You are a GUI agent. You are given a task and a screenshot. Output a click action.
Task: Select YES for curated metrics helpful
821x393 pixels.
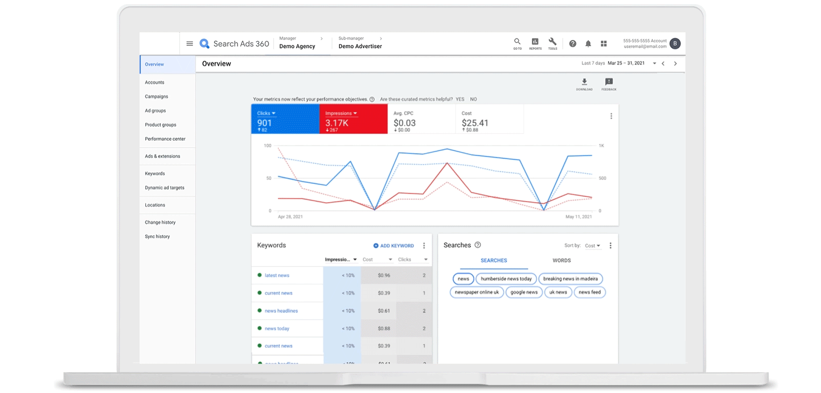460,100
